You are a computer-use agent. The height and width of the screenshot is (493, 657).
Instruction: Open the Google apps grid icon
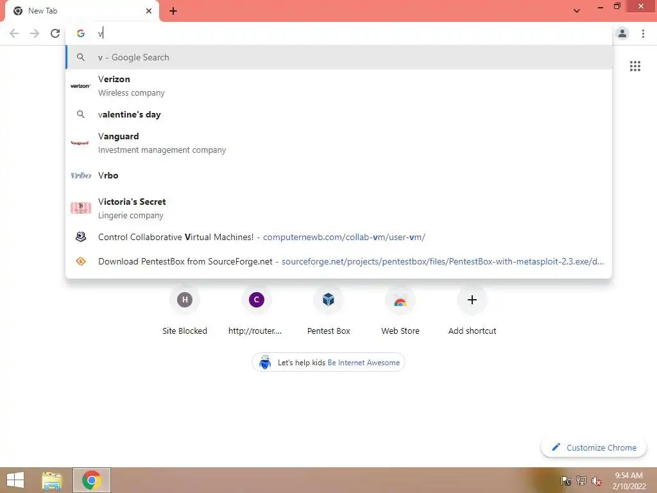[x=635, y=66]
